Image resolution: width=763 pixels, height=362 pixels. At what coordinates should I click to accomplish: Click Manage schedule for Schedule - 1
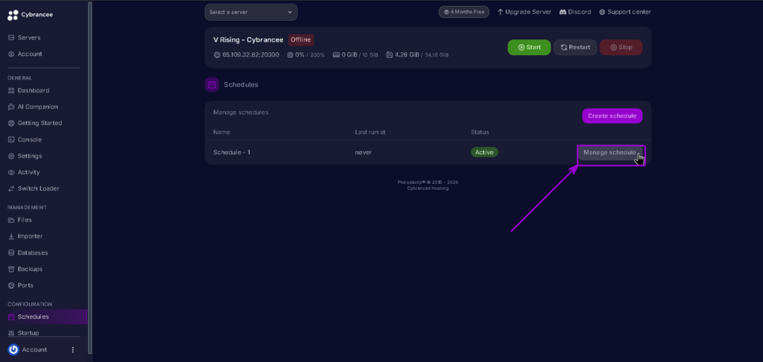pos(610,153)
